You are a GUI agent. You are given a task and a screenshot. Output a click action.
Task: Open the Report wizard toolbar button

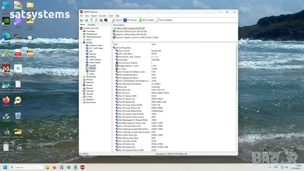(117, 20)
